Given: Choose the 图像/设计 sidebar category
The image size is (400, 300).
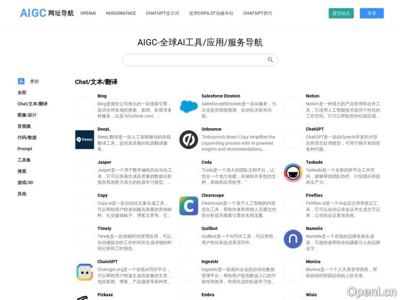Looking at the screenshot, I should 27,115.
